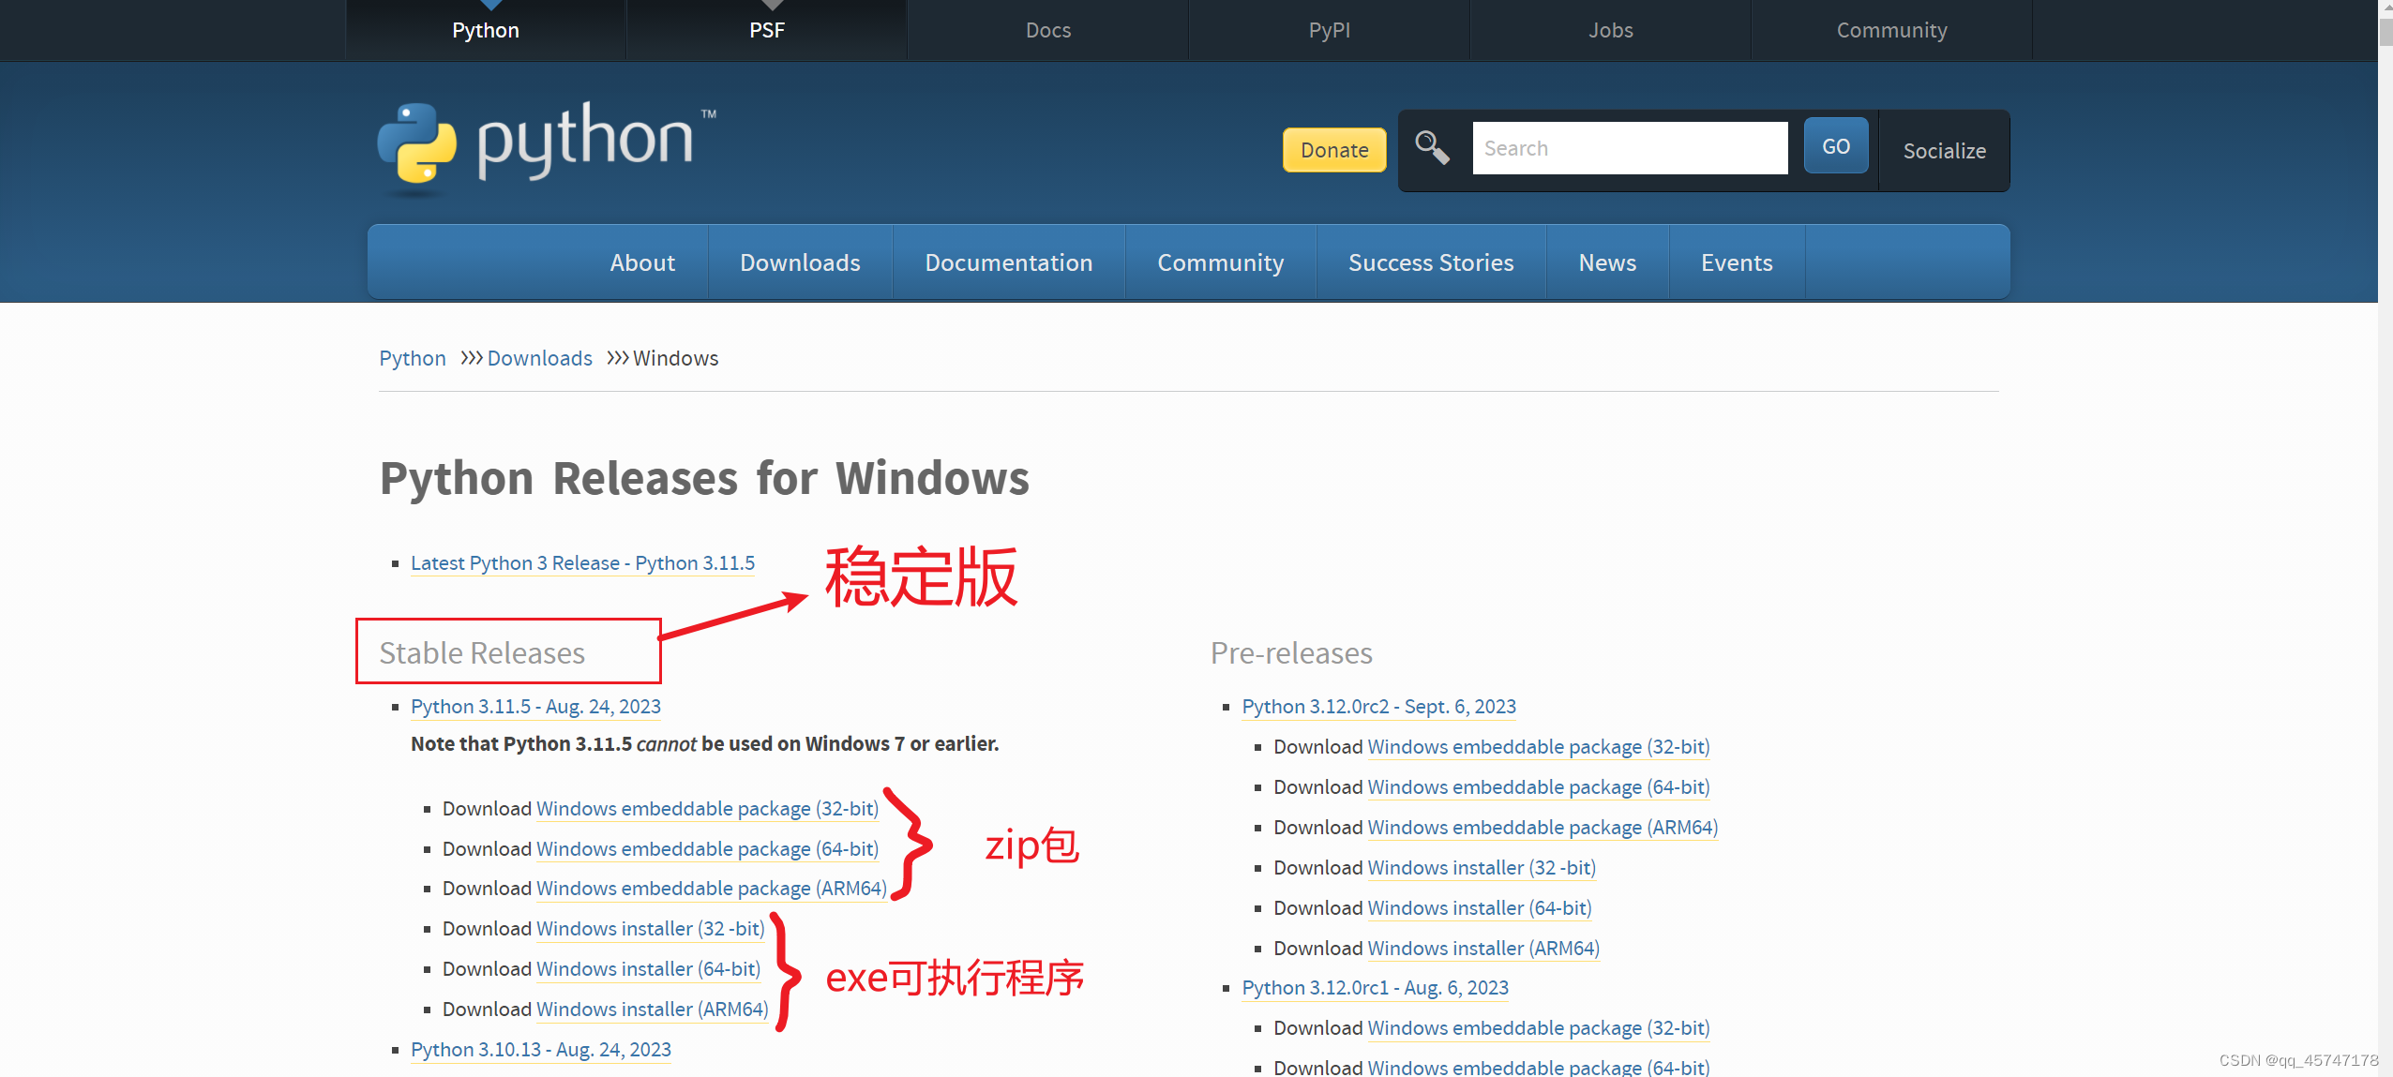Screen dimensions: 2393x1077
Task: Click the Donate button
Action: (1334, 150)
